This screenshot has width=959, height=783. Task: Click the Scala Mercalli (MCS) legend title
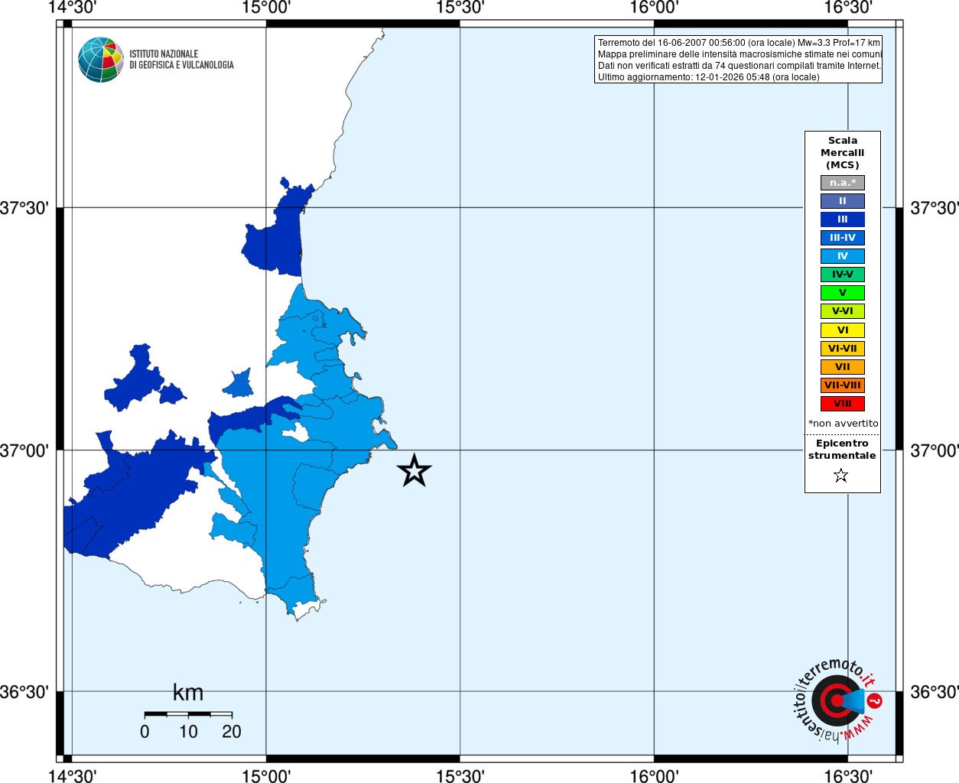(843, 153)
